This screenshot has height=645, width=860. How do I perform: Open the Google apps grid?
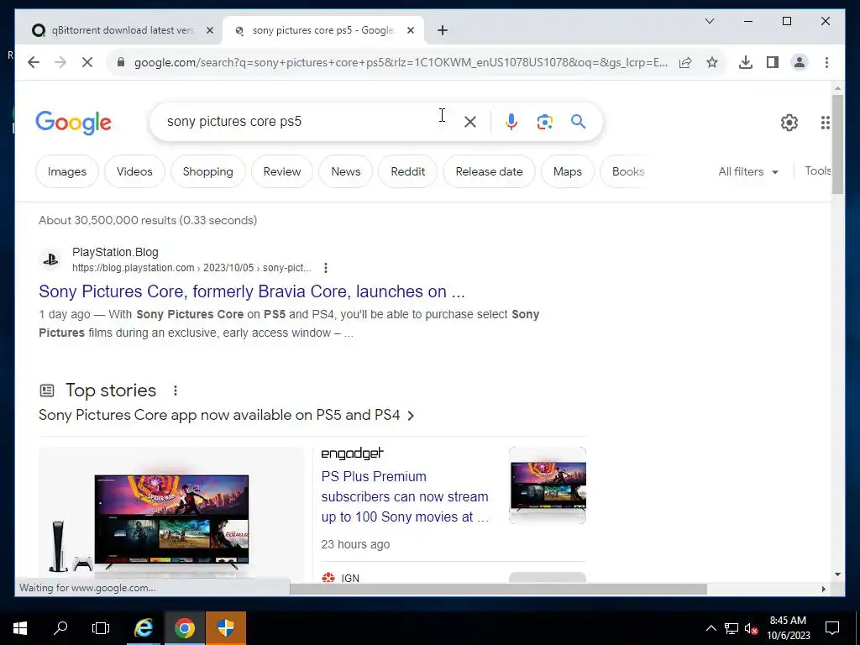pyautogui.click(x=825, y=123)
